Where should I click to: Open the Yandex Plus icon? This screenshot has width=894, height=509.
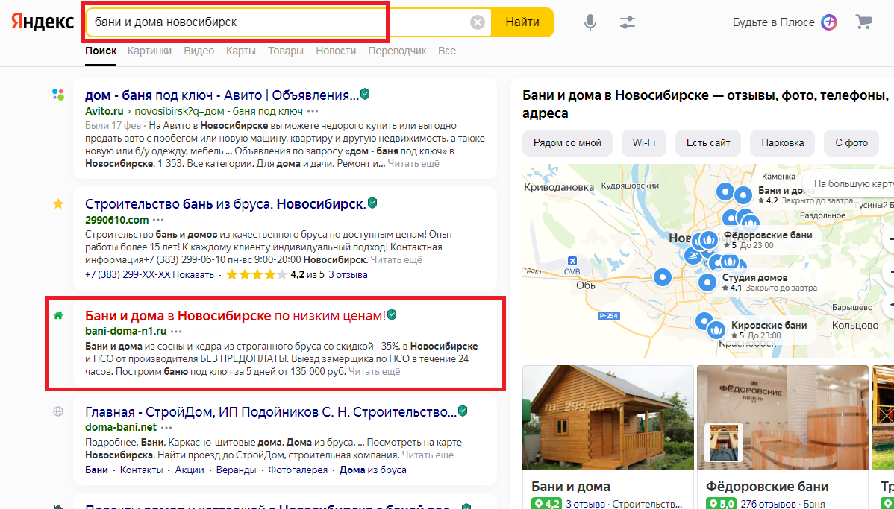(x=829, y=22)
